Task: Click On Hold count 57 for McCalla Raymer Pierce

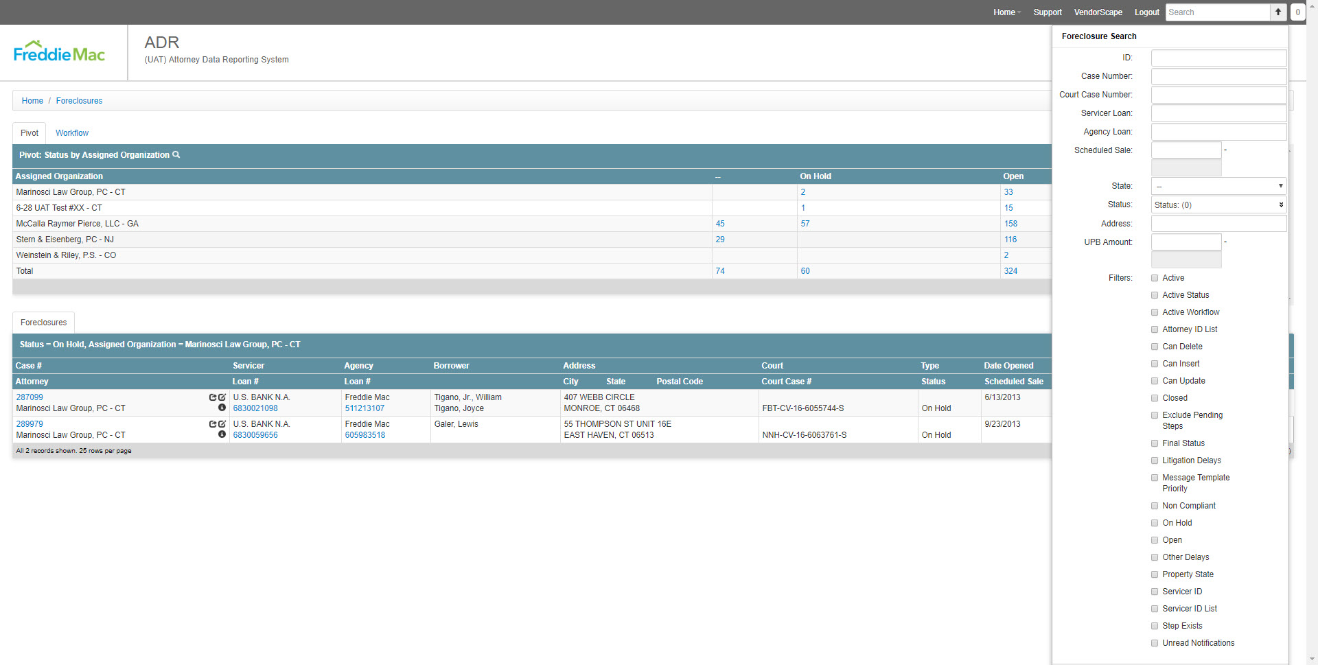Action: click(805, 224)
